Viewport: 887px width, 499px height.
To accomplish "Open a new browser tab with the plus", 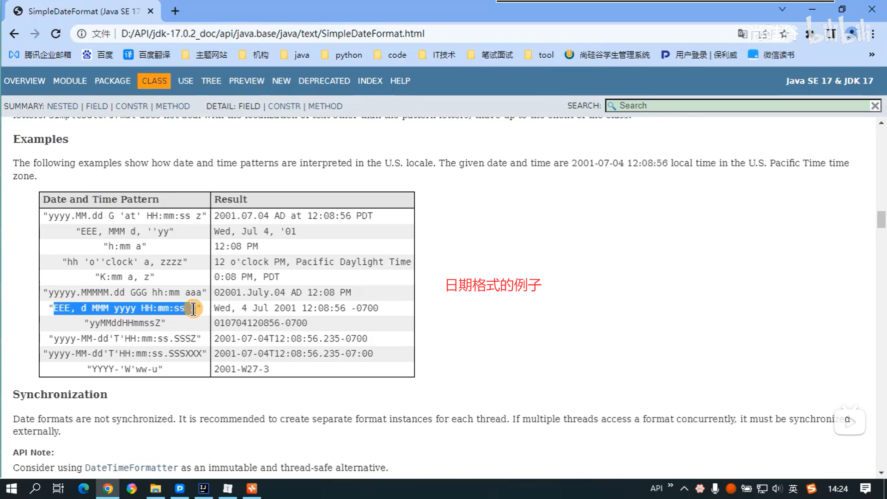I will (x=175, y=11).
